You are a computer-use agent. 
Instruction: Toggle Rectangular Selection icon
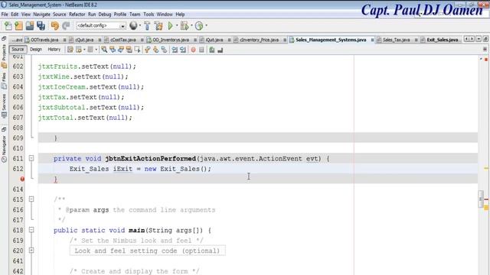tap(137, 50)
